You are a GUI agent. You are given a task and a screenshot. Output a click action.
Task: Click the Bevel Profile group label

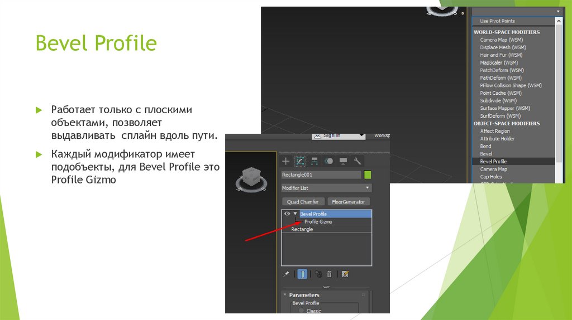306,303
